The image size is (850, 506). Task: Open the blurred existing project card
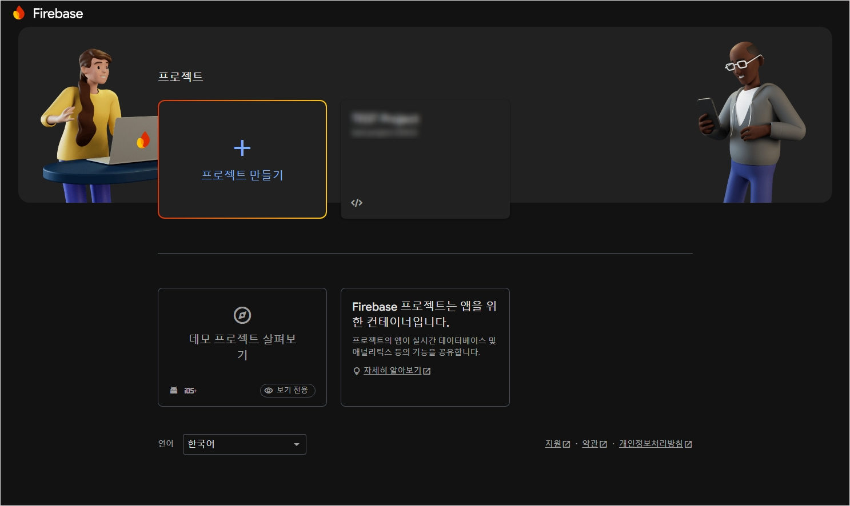click(425, 159)
